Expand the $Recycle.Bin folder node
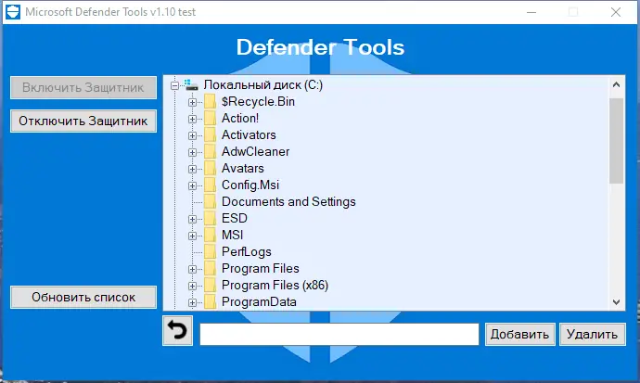640x383 pixels. click(192, 102)
